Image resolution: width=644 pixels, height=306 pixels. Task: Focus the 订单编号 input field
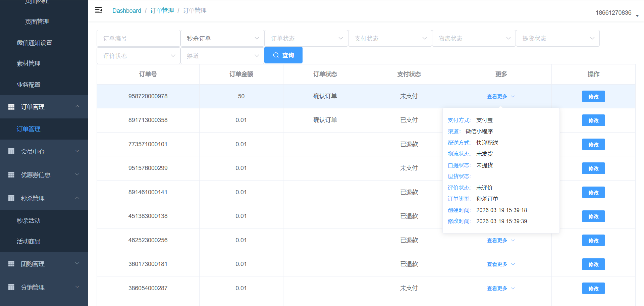(138, 38)
